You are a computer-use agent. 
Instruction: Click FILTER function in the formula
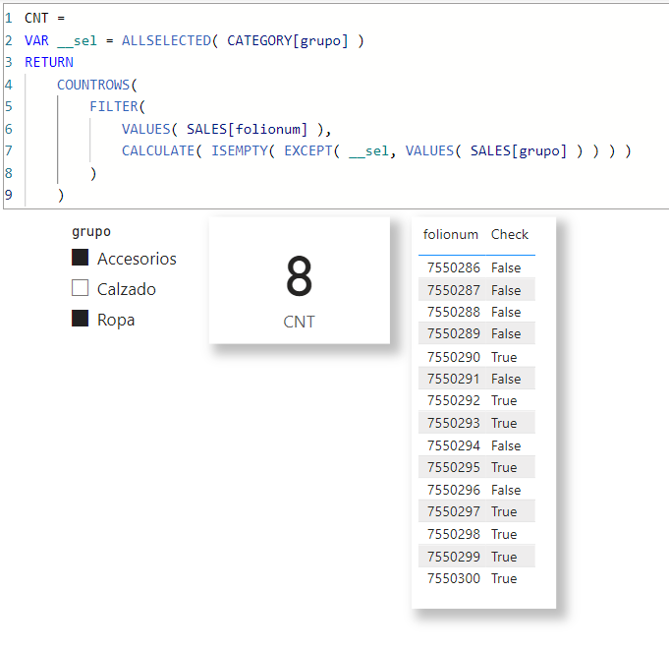pyautogui.click(x=114, y=106)
